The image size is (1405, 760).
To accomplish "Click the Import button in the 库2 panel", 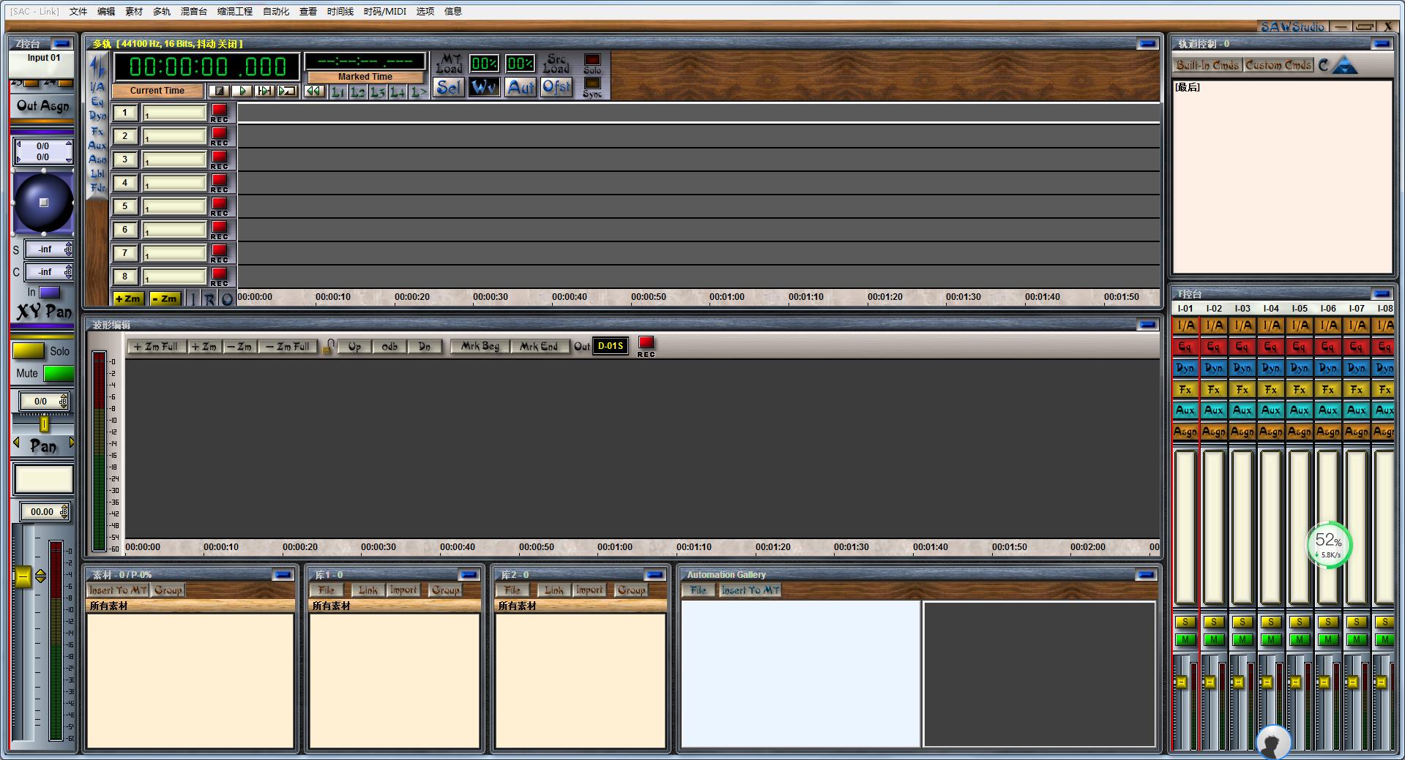I will click(x=589, y=590).
